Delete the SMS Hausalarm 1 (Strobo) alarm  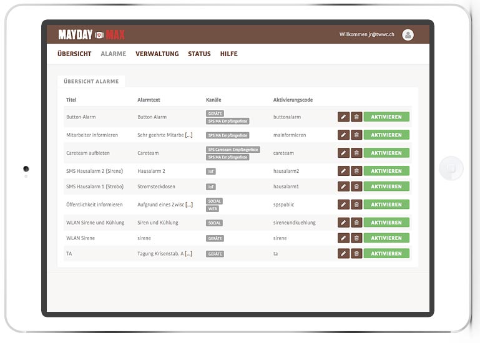[356, 186]
